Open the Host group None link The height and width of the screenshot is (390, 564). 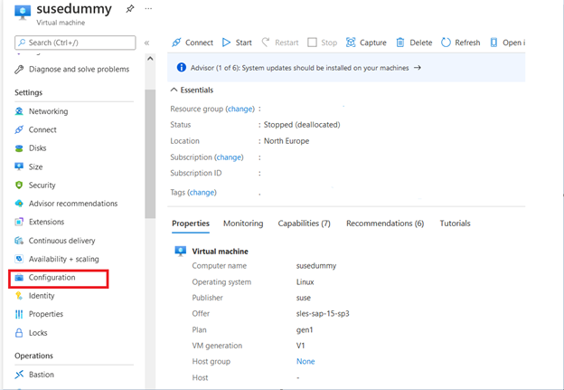click(x=305, y=362)
